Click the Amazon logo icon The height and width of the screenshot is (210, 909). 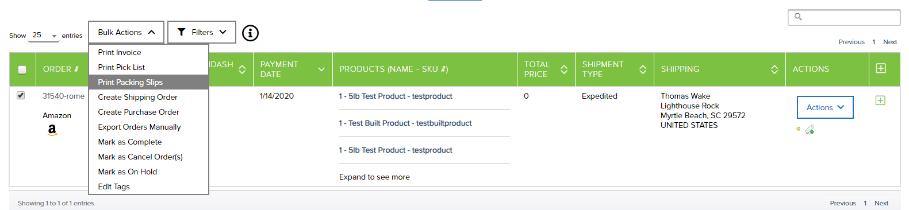pyautogui.click(x=52, y=130)
